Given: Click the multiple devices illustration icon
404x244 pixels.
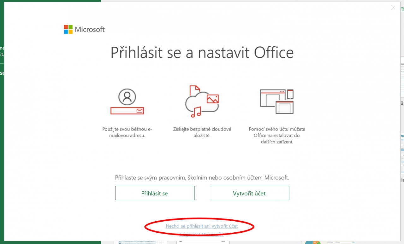Looking at the screenshot, I should 277,101.
